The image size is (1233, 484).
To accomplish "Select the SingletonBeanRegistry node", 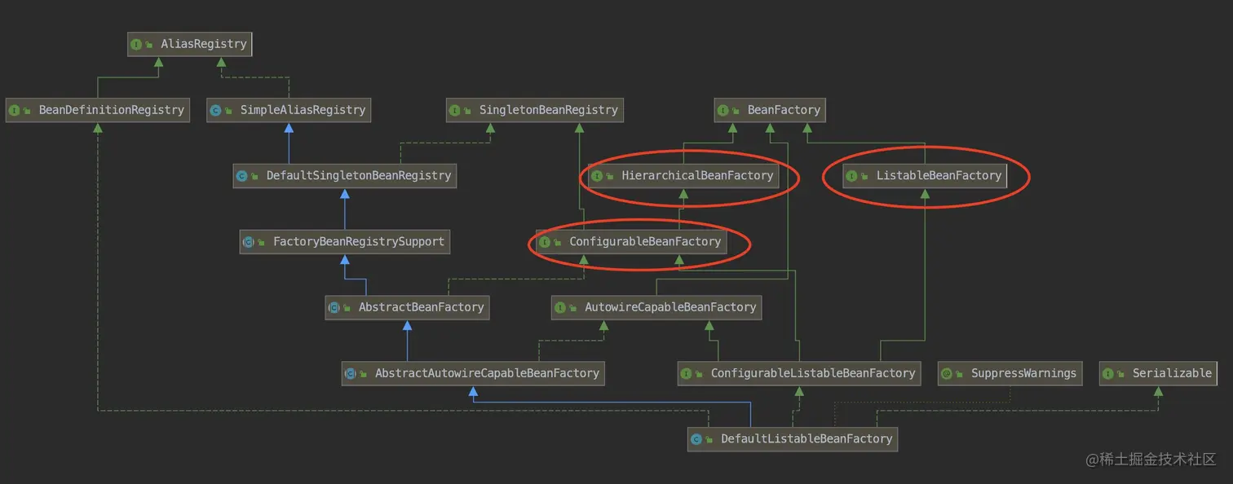I will (535, 110).
